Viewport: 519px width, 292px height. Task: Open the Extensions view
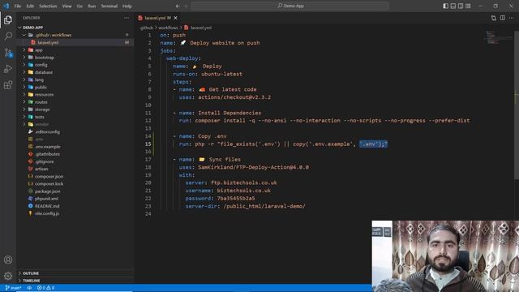coord(8,85)
